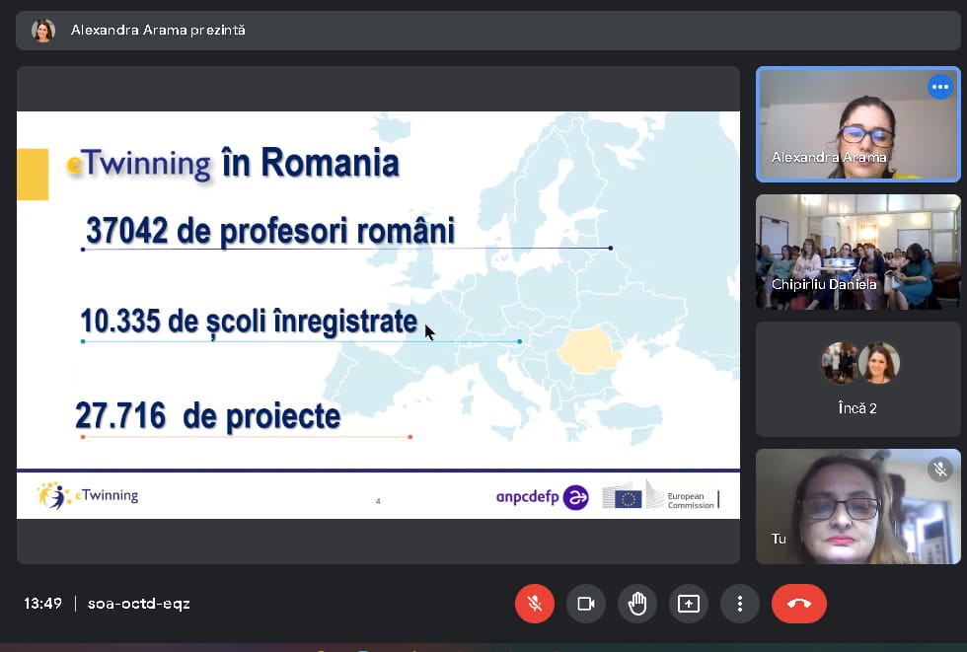Click your own Tu video tile
Viewport: 967px width, 652px height.
pyautogui.click(x=857, y=506)
